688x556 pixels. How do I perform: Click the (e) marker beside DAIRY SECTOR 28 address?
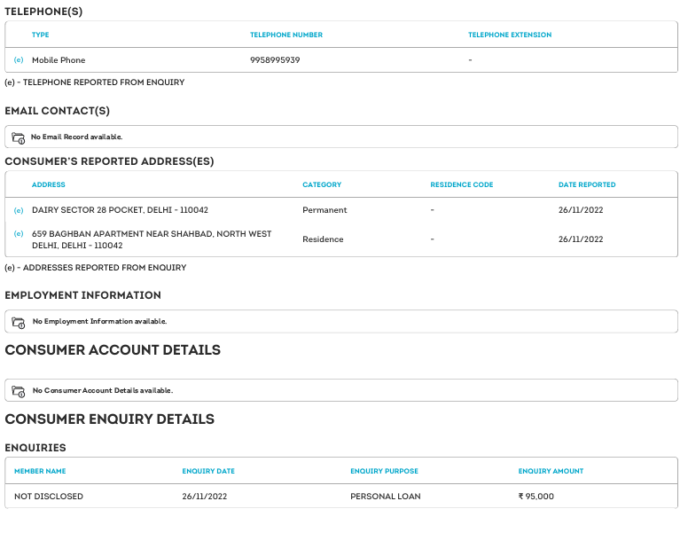pyautogui.click(x=19, y=210)
